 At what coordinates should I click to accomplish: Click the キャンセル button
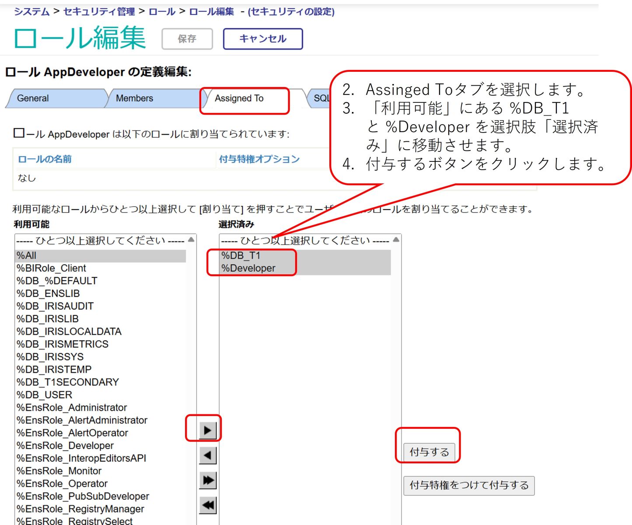262,39
